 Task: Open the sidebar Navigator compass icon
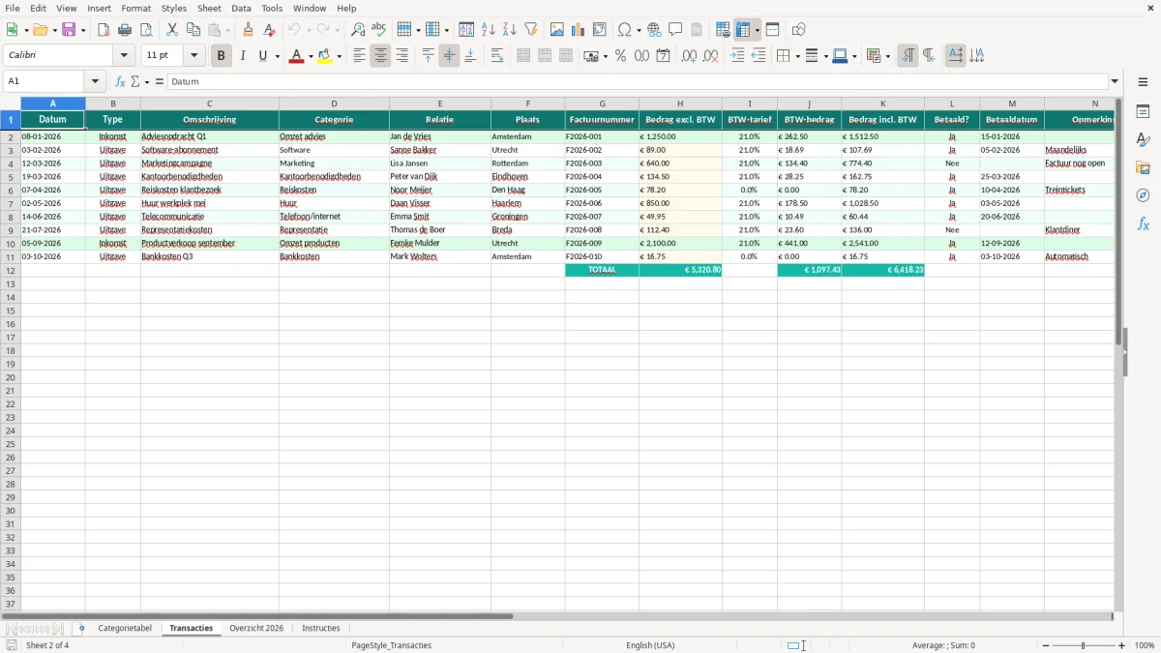pos(1143,195)
